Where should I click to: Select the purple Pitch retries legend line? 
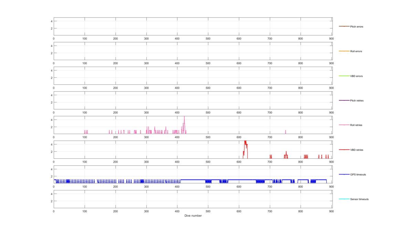(344, 100)
